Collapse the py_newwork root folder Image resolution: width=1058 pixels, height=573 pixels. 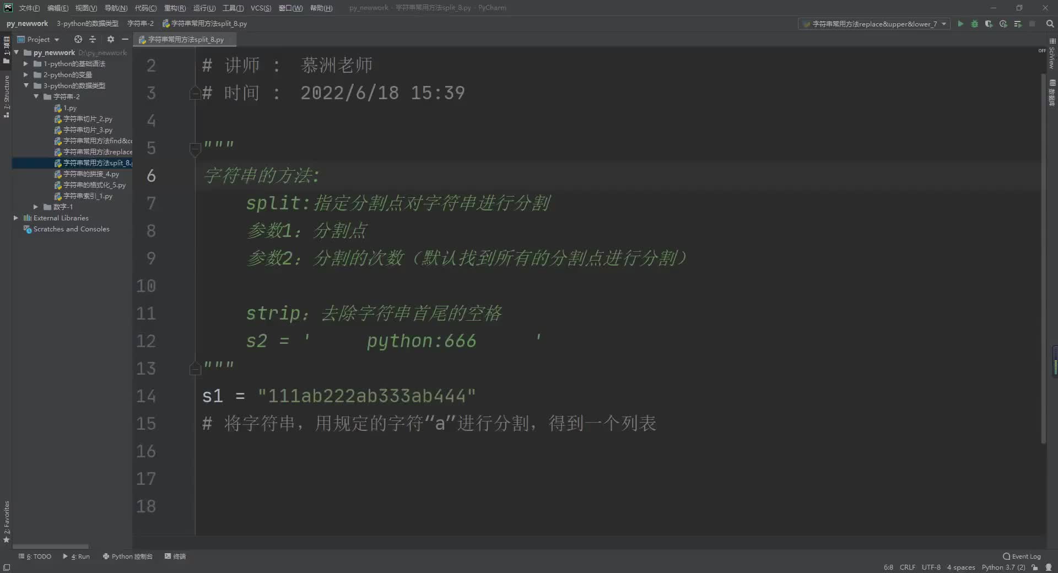[x=17, y=52]
